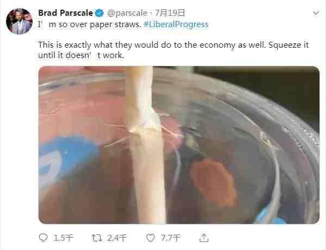The width and height of the screenshot is (326, 250).
Task: Click the 1.5千 reply count
Action: [x=63, y=238]
